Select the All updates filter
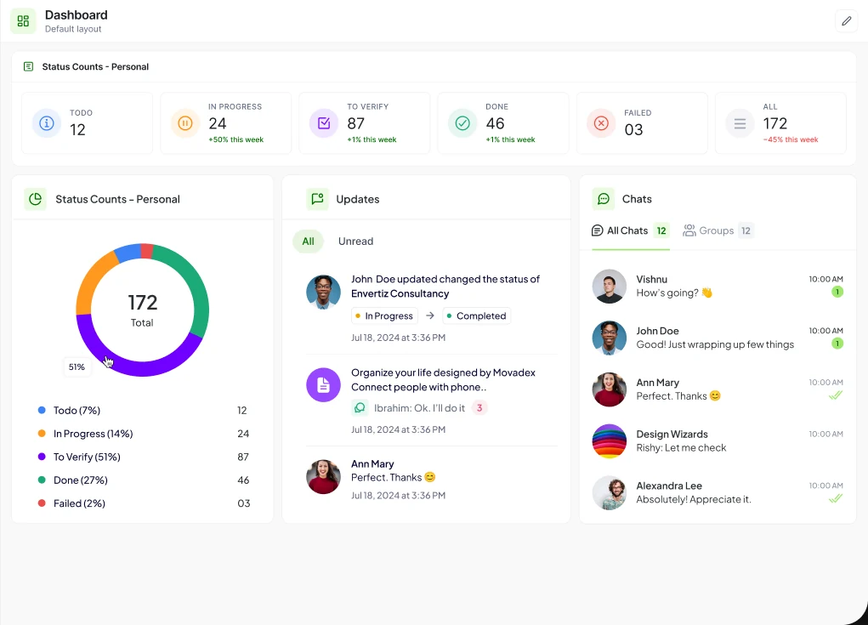868x625 pixels. 308,241
